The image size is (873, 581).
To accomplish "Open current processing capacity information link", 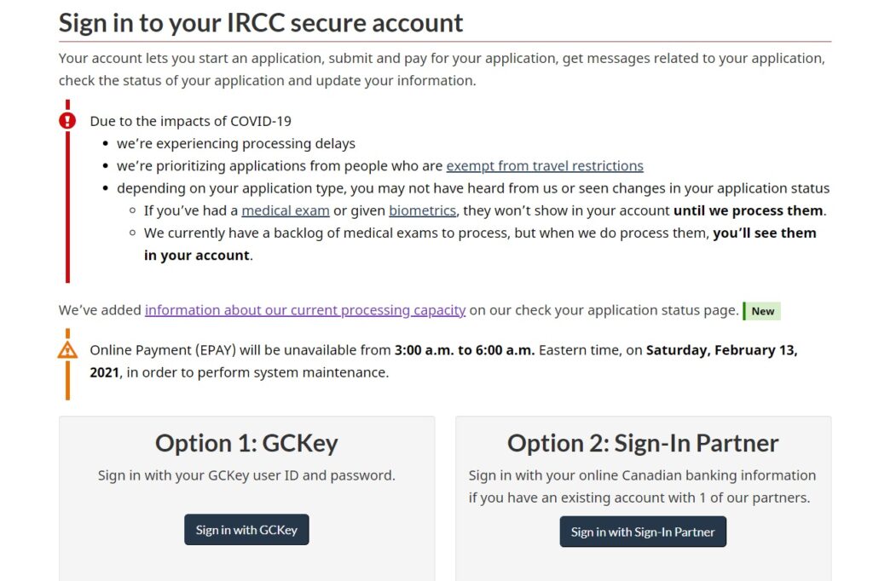I will (305, 310).
